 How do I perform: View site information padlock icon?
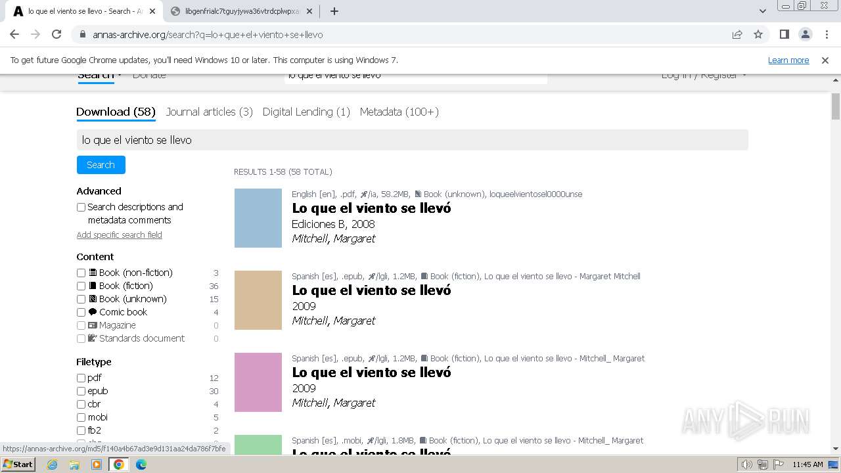pos(83,35)
